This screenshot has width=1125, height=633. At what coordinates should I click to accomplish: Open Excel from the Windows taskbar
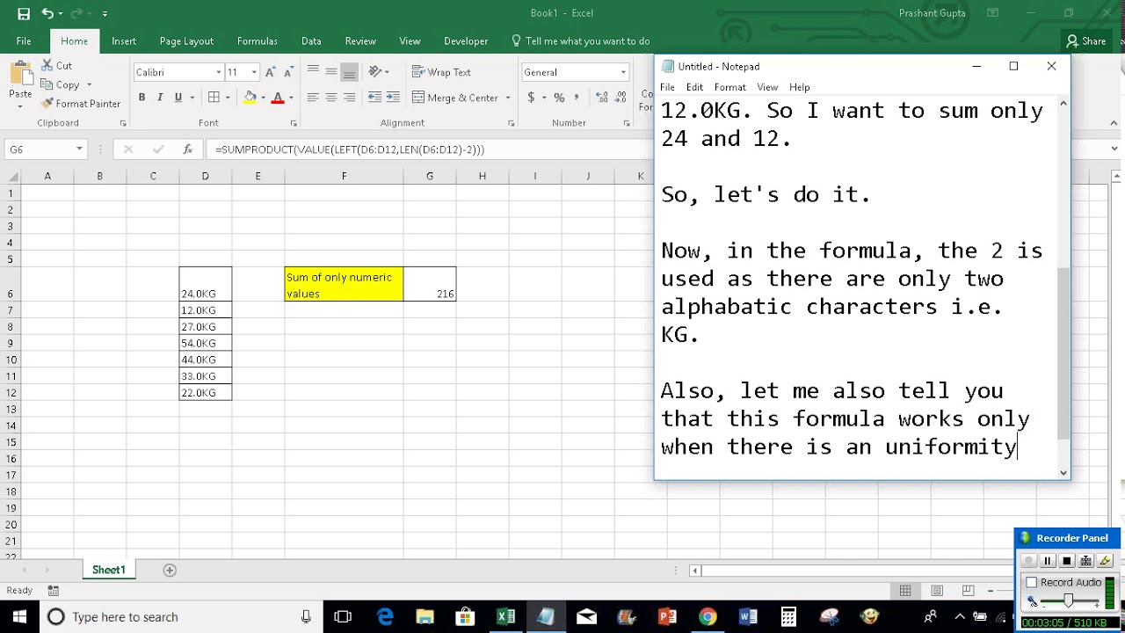[505, 616]
